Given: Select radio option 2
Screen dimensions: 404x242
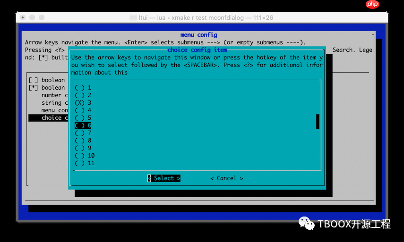Looking at the screenshot, I should pos(83,95).
